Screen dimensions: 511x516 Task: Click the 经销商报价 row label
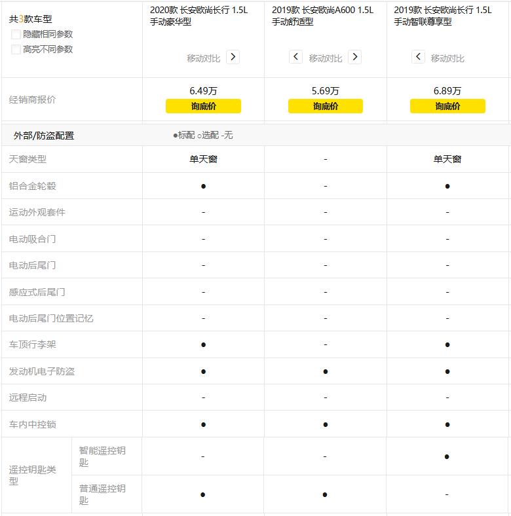click(x=32, y=100)
